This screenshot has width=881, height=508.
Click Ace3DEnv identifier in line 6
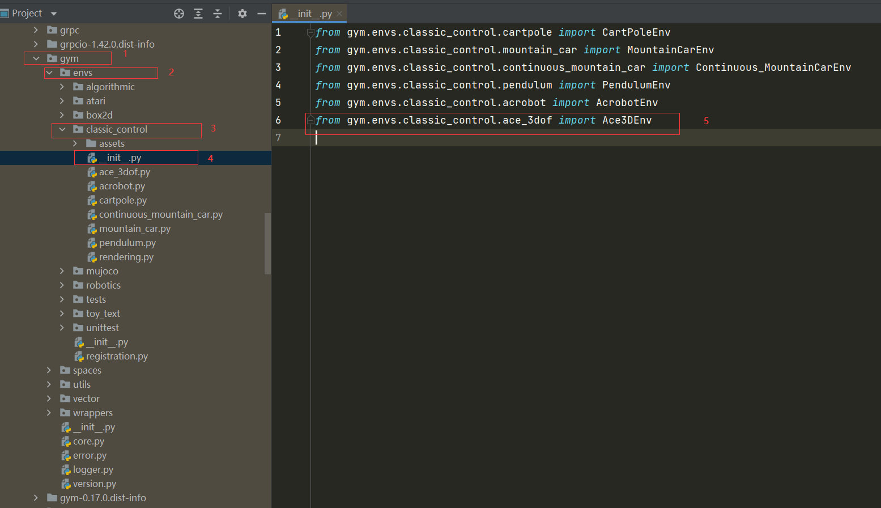pyautogui.click(x=627, y=120)
